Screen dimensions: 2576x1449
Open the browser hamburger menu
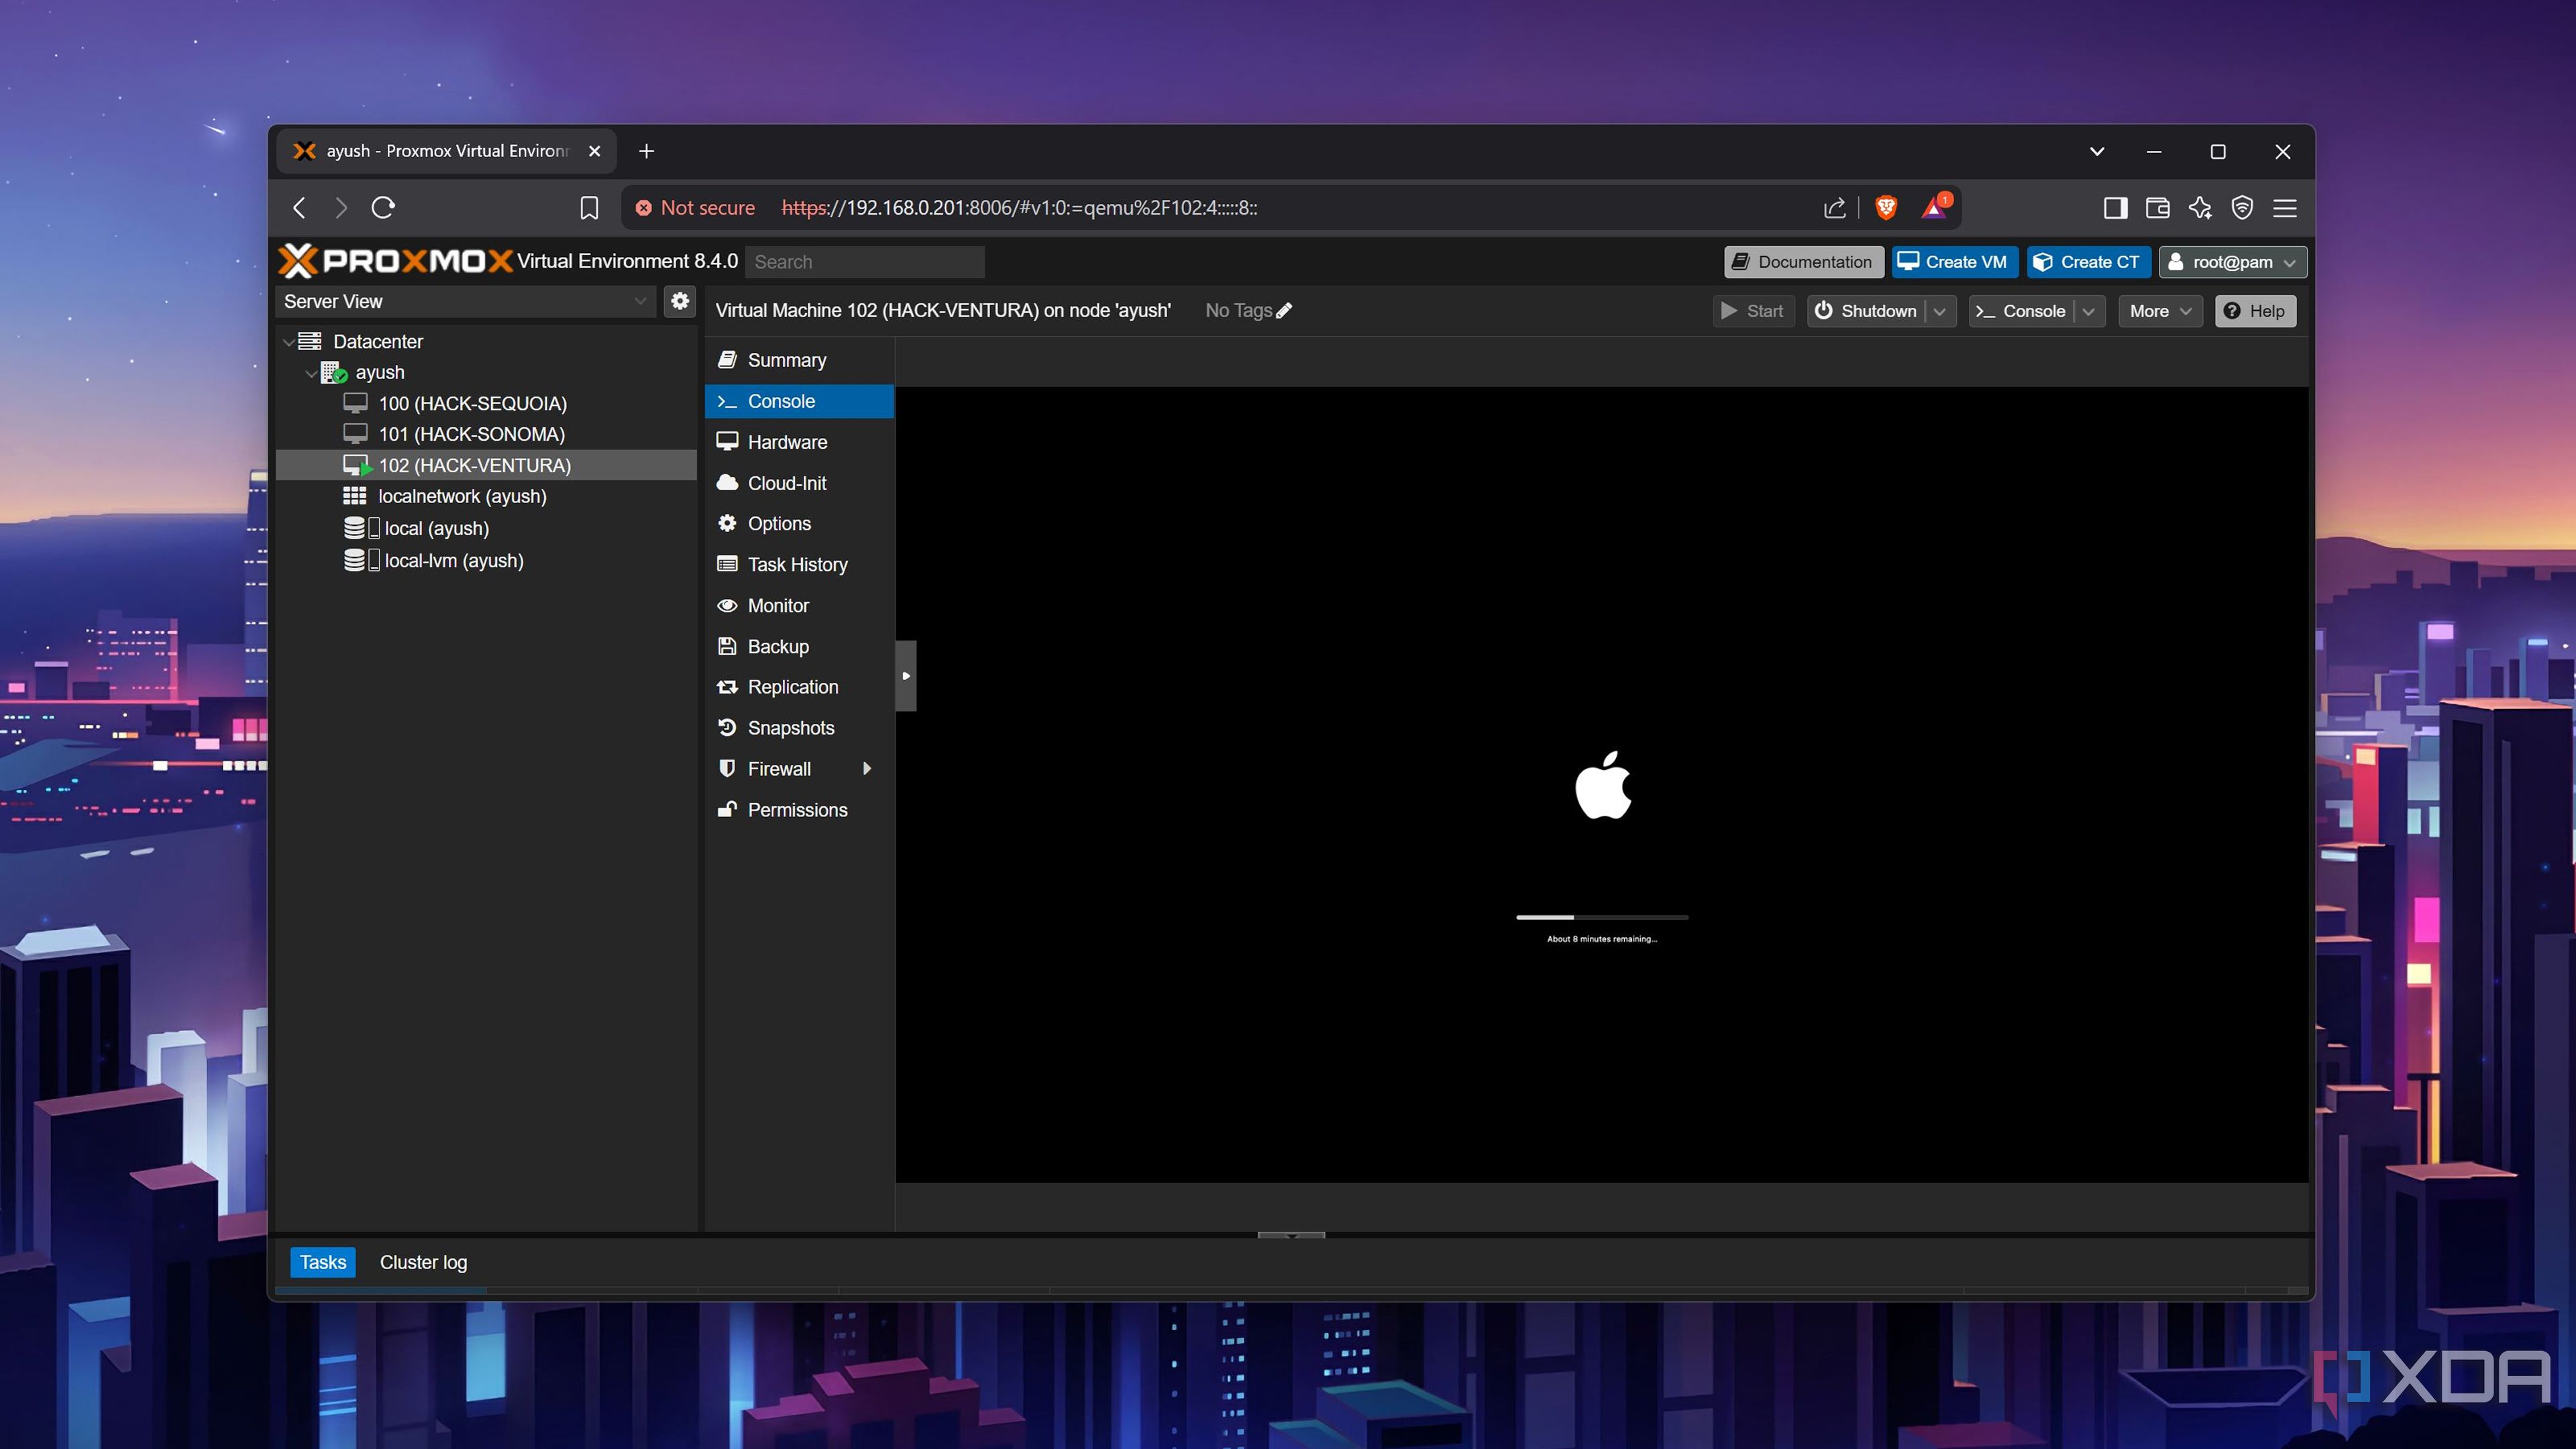(2285, 208)
